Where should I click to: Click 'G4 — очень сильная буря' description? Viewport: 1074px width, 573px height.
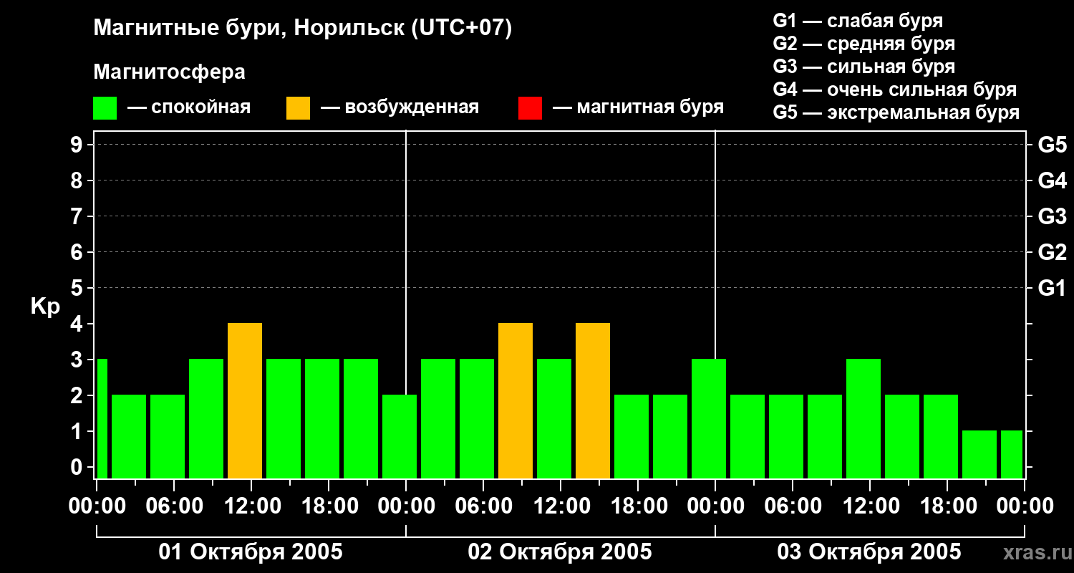coord(894,90)
